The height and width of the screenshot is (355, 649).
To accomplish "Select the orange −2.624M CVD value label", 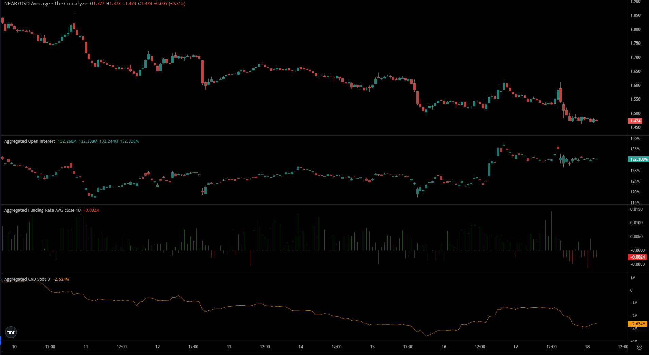I will click(637, 324).
